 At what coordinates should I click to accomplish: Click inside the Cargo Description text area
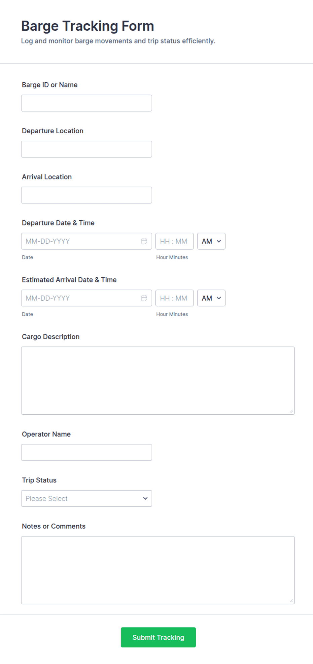click(x=158, y=381)
